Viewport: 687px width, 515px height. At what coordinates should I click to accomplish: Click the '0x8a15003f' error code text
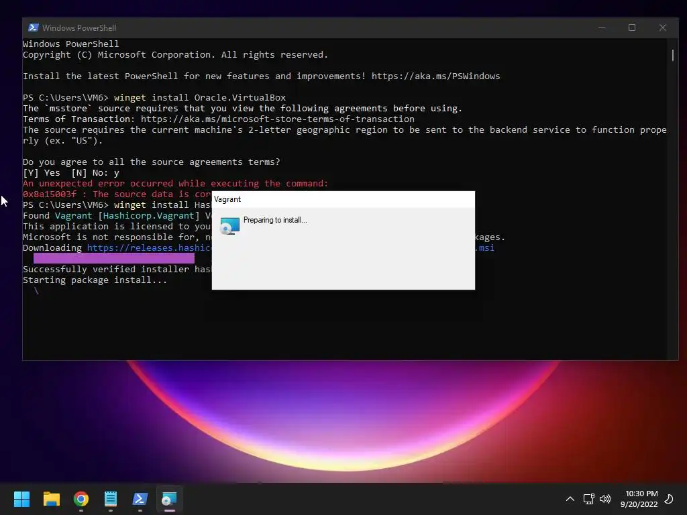(50, 194)
